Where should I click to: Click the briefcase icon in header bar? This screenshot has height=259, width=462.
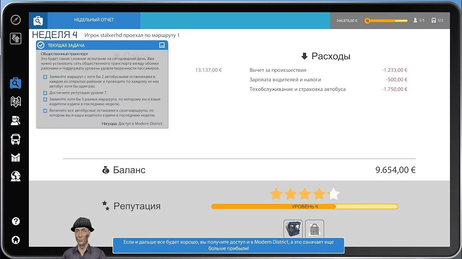point(38,20)
